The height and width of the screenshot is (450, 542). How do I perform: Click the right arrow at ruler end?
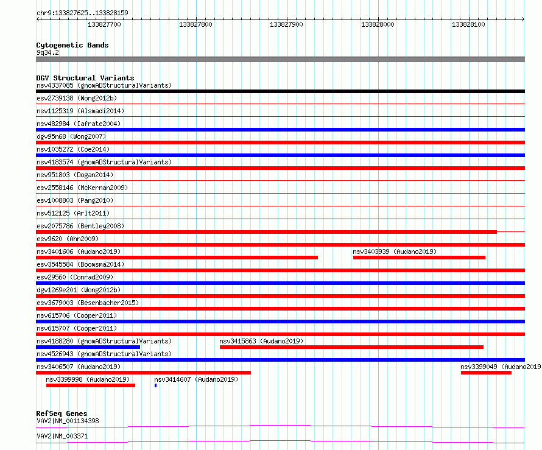[x=523, y=19]
